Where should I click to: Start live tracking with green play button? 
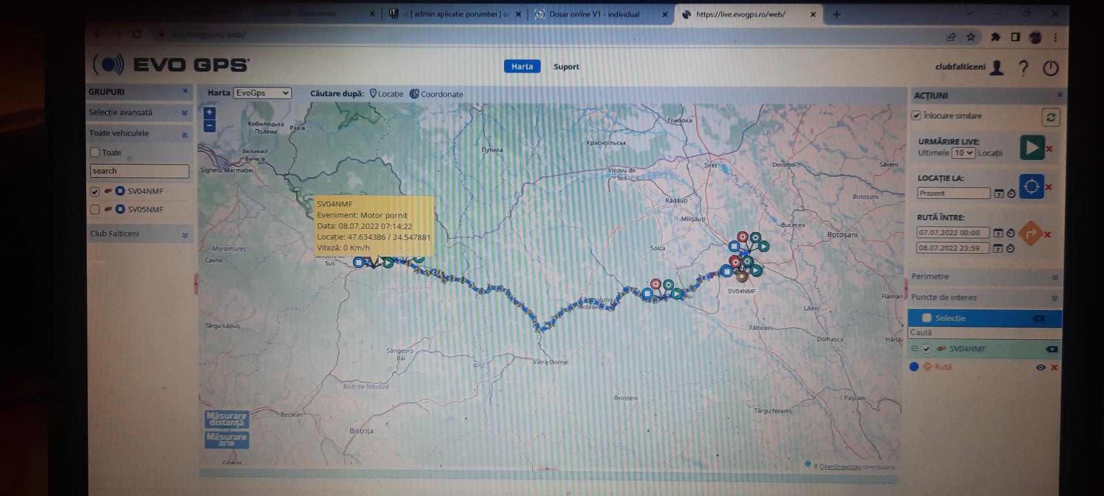click(1032, 148)
